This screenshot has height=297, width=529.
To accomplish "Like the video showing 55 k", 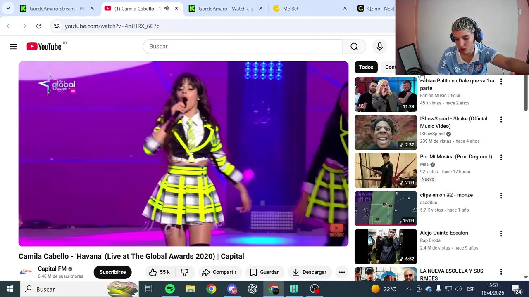I will 160,272.
